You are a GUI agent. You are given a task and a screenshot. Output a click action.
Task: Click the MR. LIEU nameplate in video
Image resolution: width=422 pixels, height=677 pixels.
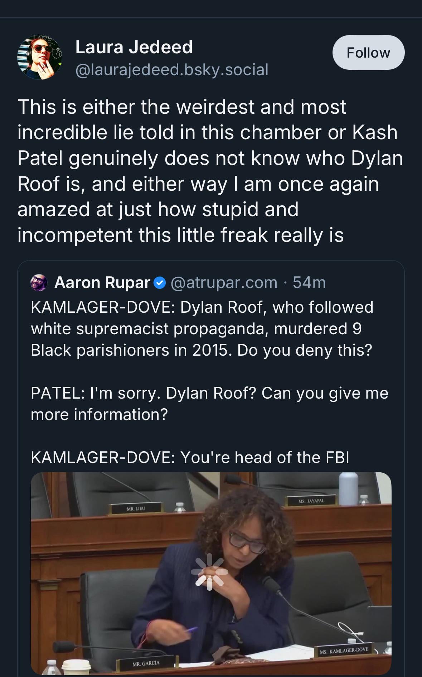coord(136,508)
